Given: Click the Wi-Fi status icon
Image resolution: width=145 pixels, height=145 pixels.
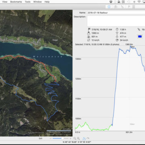Looking at the screenshot, I should (139, 2).
